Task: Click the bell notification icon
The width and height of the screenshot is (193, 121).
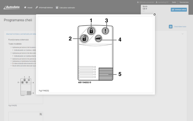Action: click(138, 2)
